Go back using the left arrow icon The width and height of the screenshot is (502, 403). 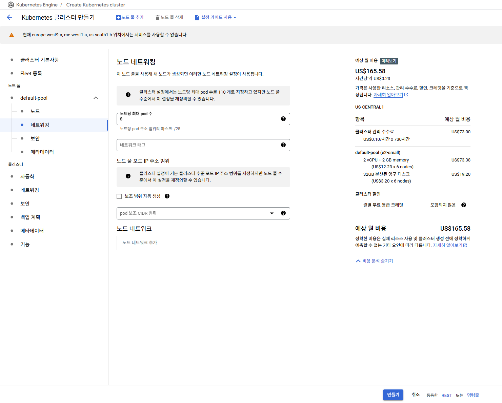[x=9, y=17]
